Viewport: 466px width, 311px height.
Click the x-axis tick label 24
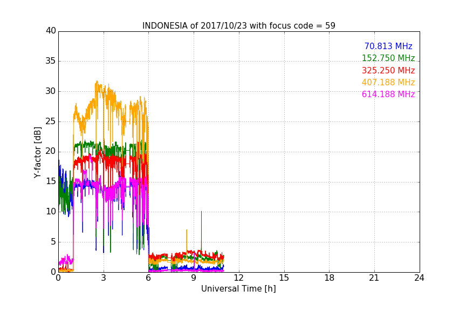[x=419, y=278]
